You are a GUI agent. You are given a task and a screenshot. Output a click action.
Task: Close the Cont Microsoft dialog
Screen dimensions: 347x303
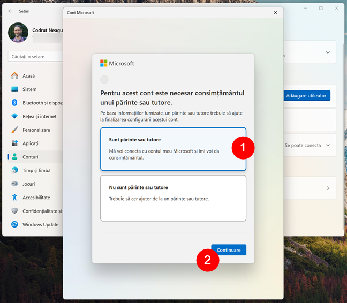[x=276, y=13]
